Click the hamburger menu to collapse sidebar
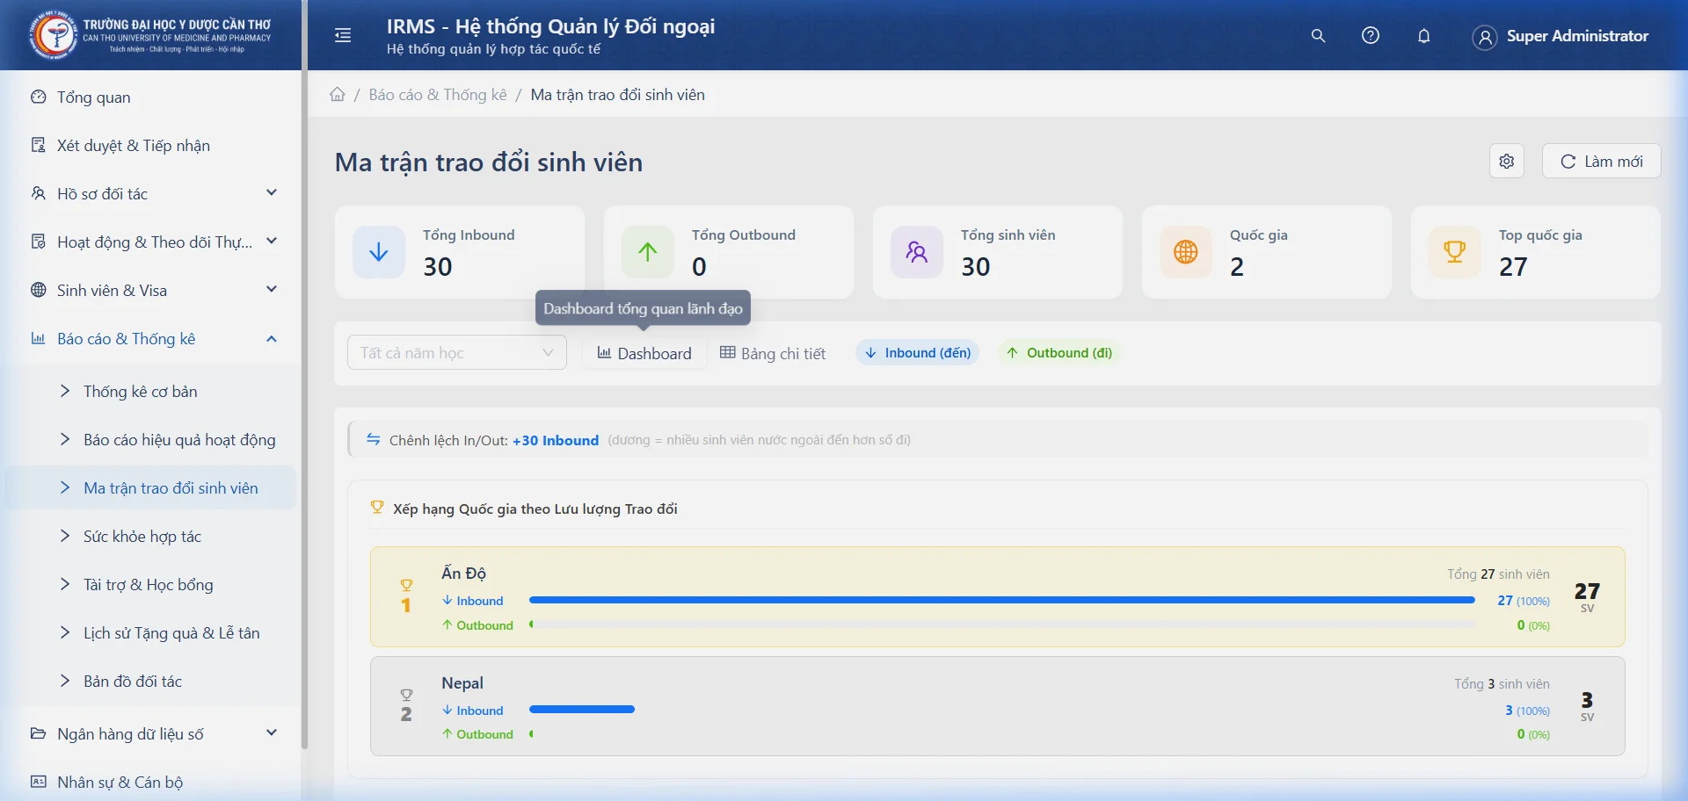 tap(342, 35)
